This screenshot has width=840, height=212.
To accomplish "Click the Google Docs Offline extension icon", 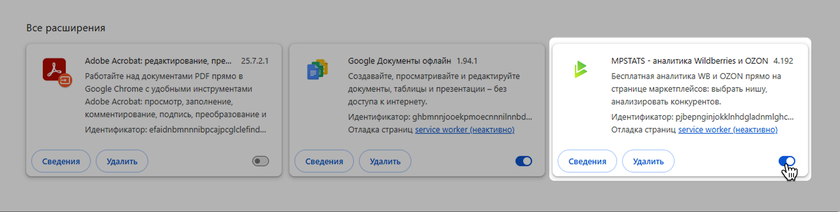I will (x=317, y=70).
